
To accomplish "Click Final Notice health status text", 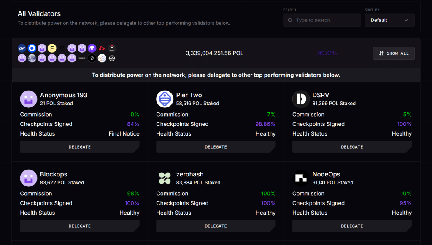I will pyautogui.click(x=124, y=133).
